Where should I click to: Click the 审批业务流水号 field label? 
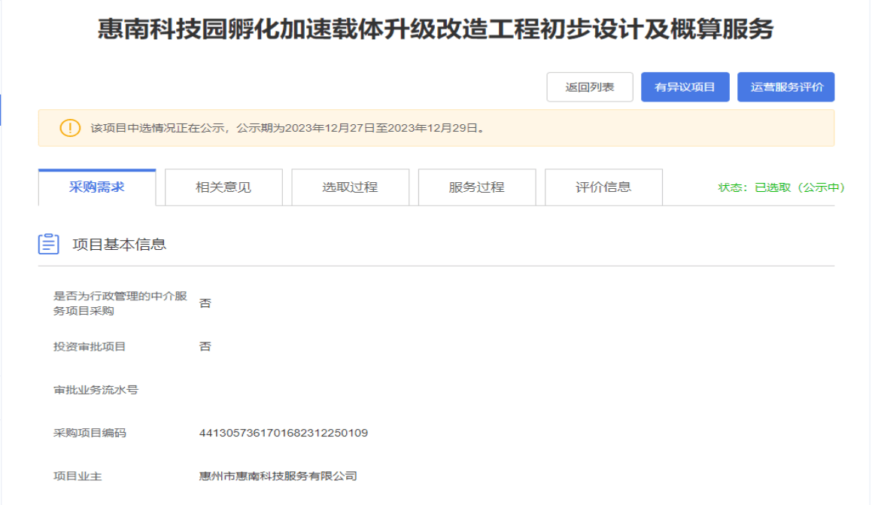click(x=96, y=390)
